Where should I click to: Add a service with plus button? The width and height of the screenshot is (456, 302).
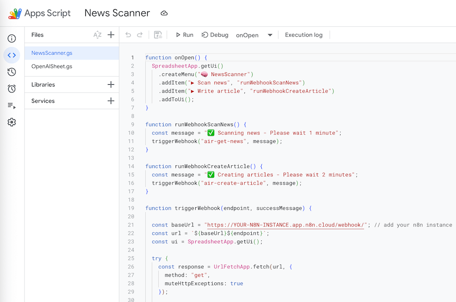(x=111, y=101)
